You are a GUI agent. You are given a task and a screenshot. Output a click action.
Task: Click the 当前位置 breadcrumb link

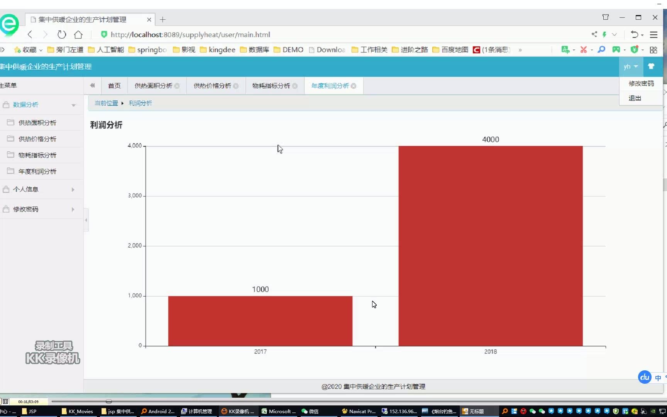[106, 103]
